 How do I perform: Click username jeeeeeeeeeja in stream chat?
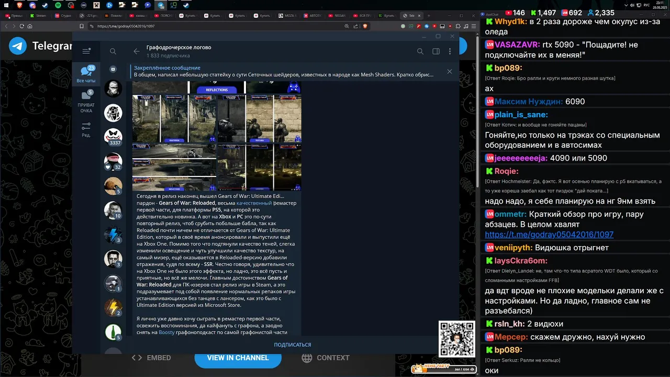[521, 158]
